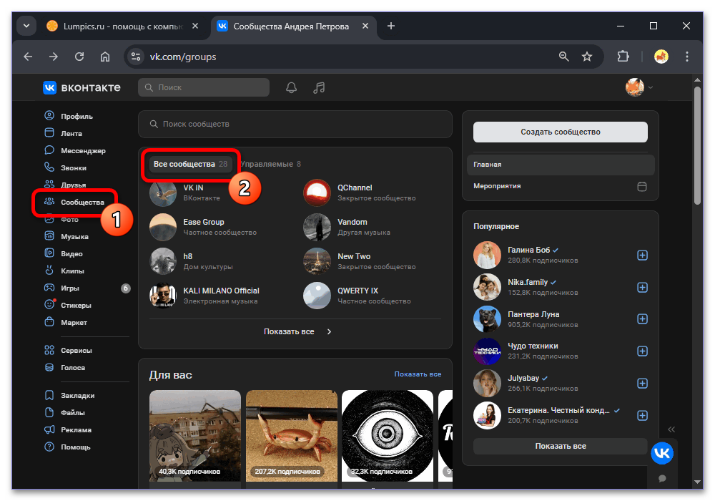Focus the Поиск сообществ search field
This screenshot has width=715, height=501.
pyautogui.click(x=295, y=124)
